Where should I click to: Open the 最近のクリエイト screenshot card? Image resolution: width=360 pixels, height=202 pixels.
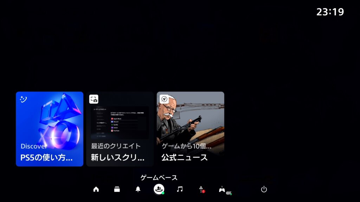120,129
